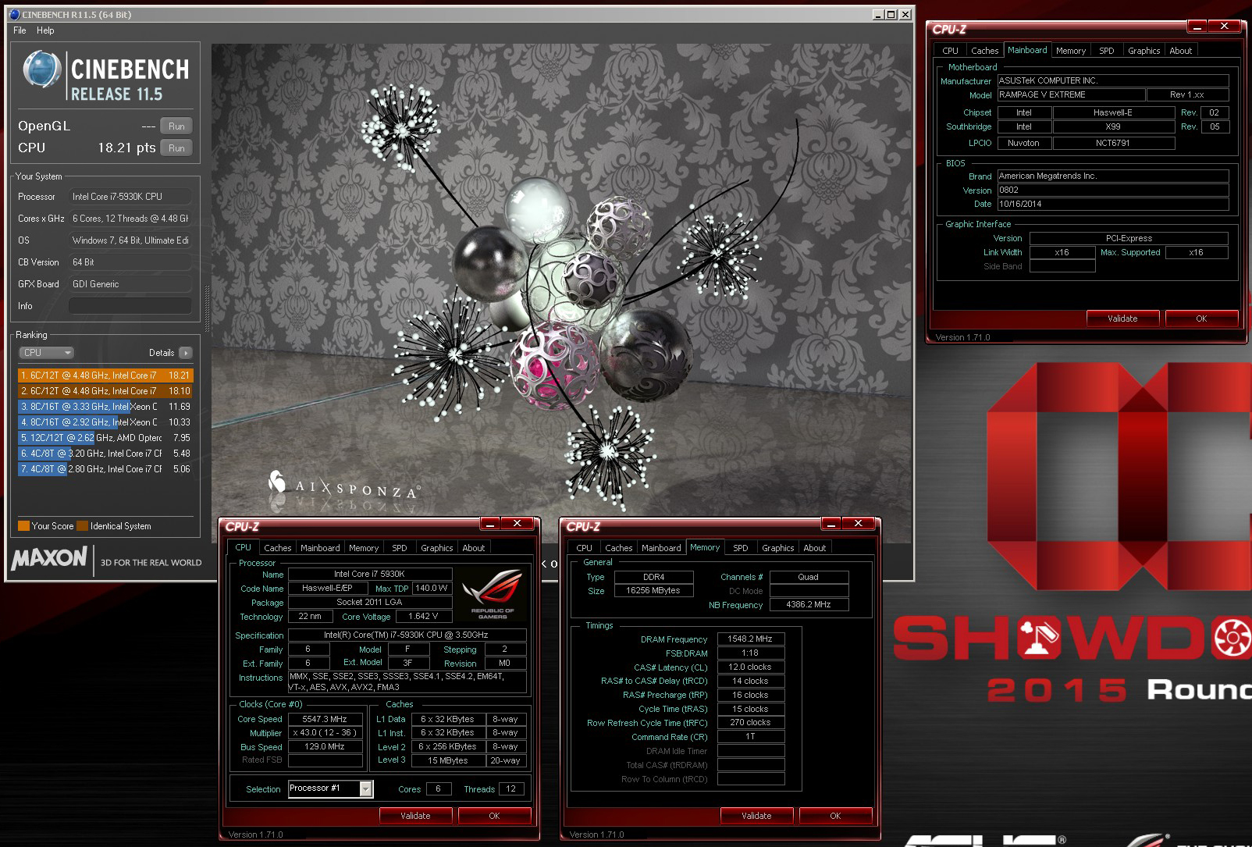This screenshot has height=847, width=1252.
Task: Run the OpenGL benchmark
Action: pos(176,126)
